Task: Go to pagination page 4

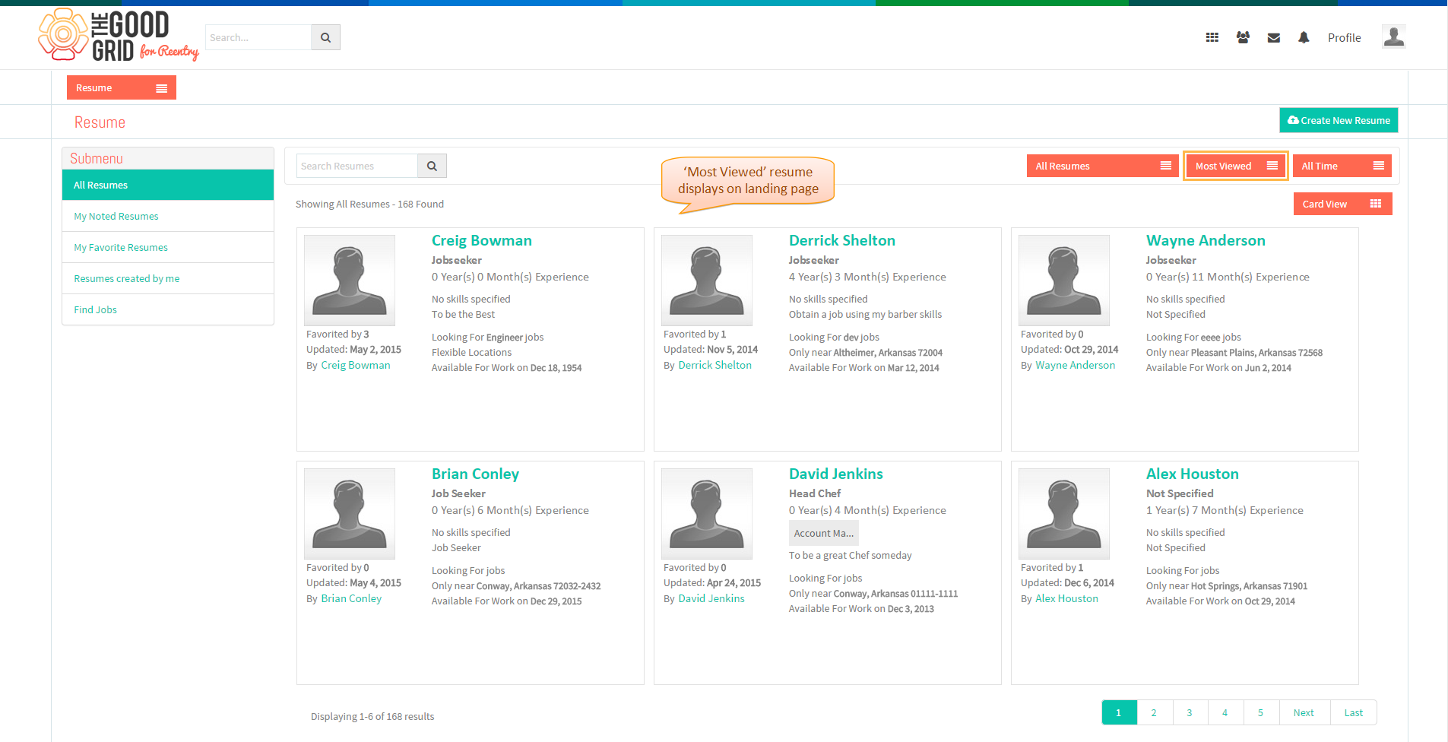Action: click(x=1225, y=712)
